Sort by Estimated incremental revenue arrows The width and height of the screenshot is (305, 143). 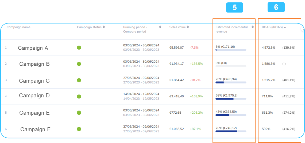click(253, 27)
